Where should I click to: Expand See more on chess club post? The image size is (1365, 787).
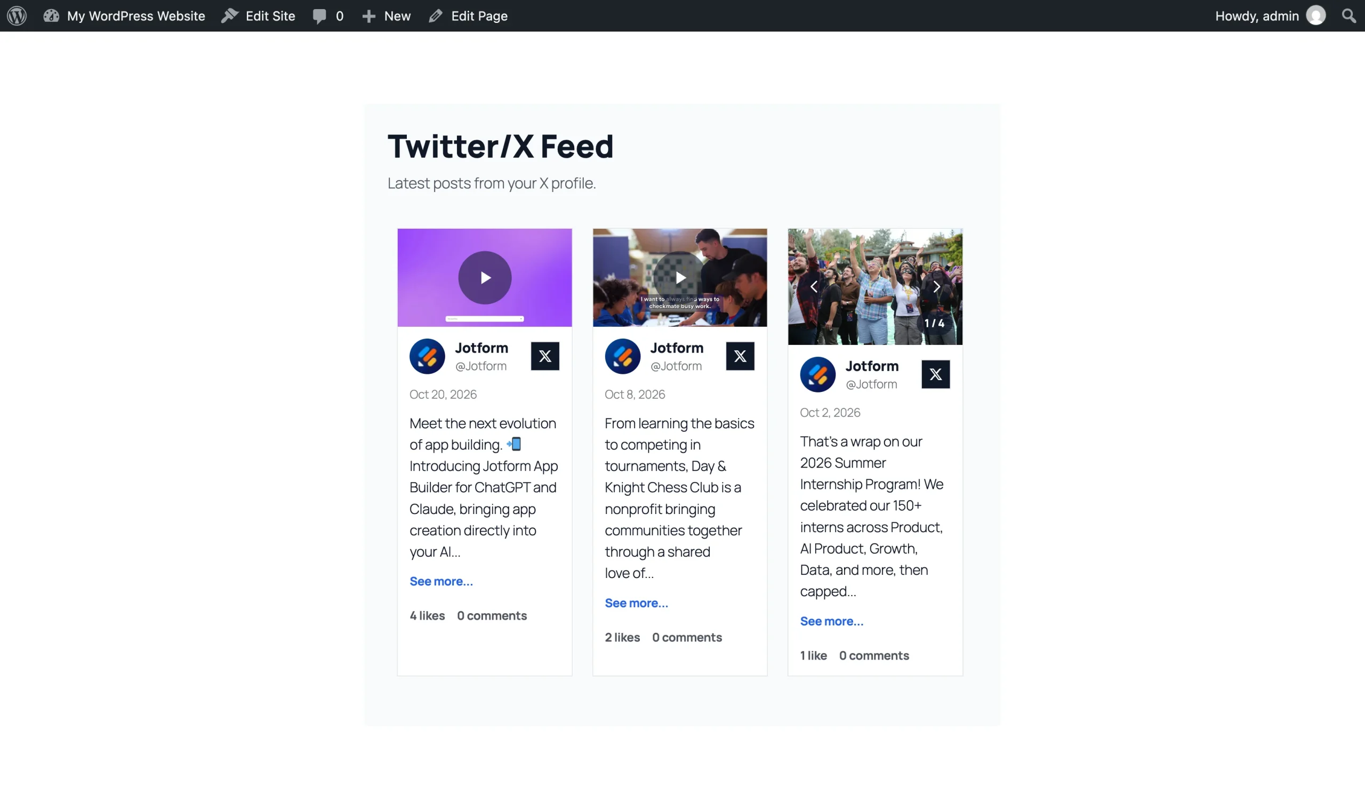(x=636, y=603)
